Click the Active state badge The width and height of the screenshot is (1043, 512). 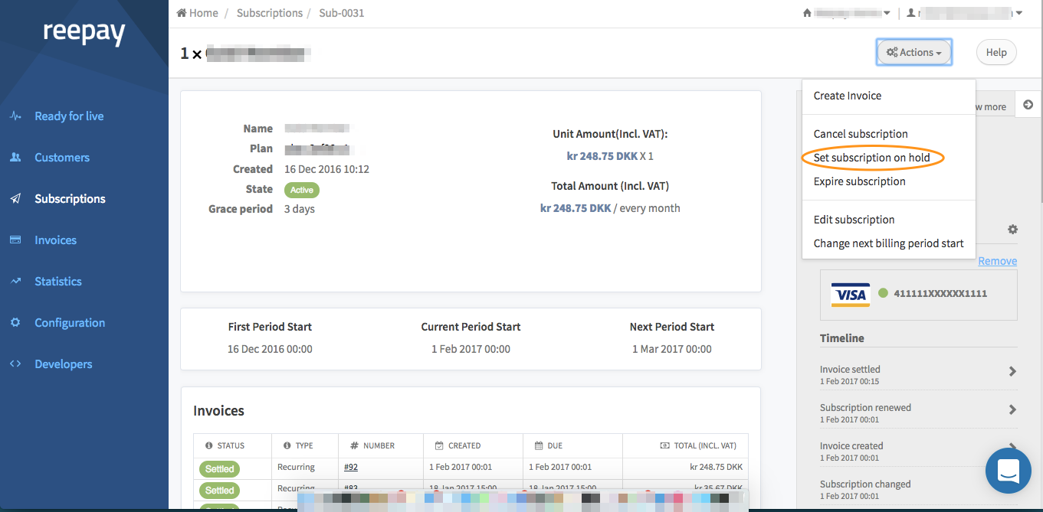coord(302,190)
